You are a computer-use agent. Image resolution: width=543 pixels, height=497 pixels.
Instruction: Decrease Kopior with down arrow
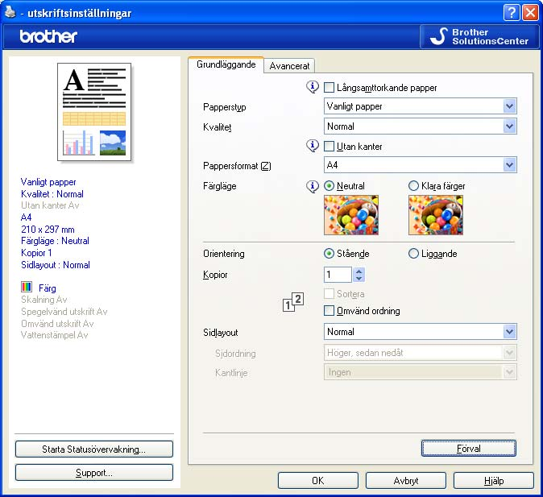point(359,278)
